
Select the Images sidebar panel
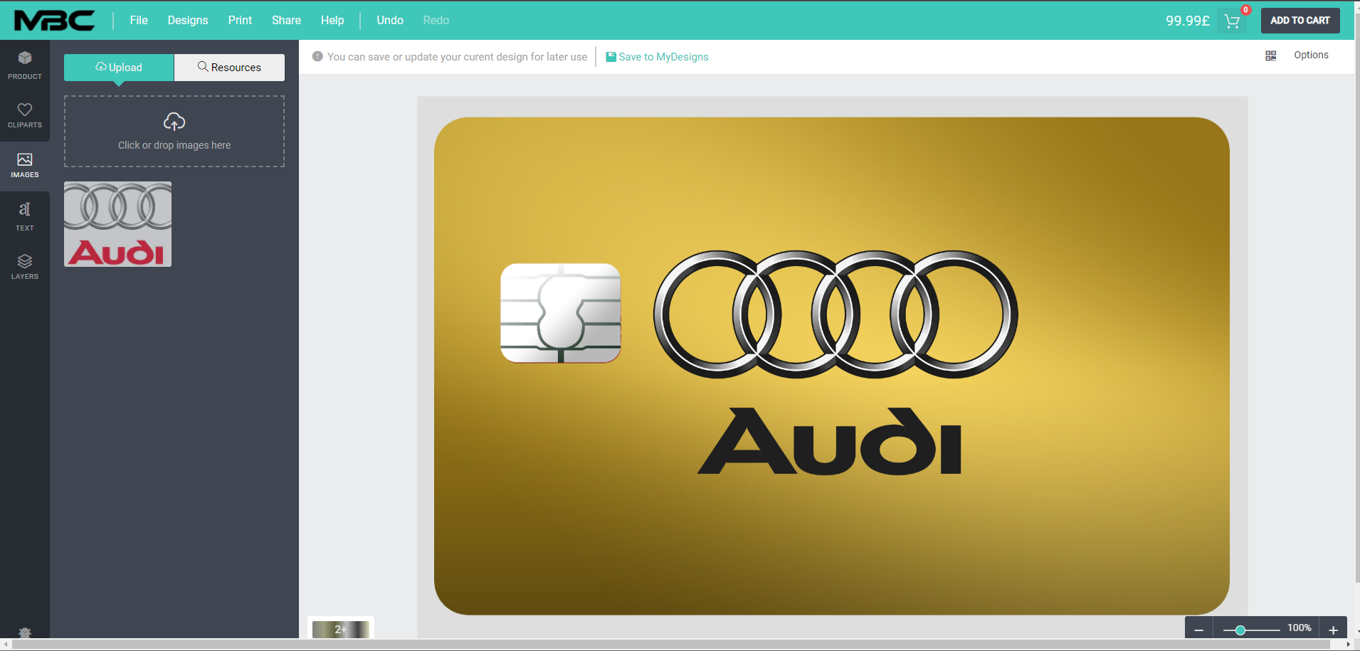[x=25, y=165]
